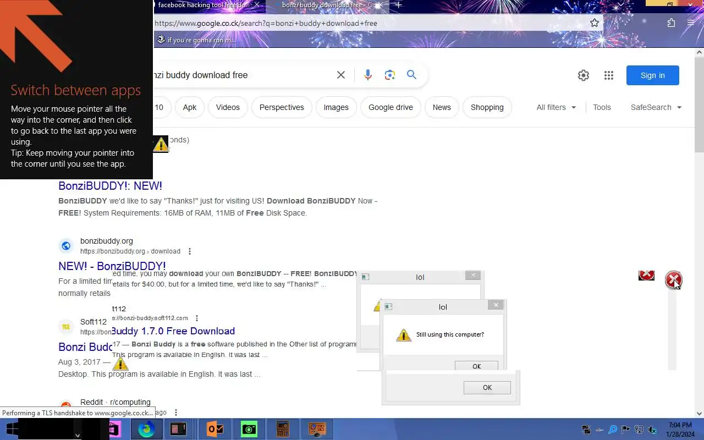
Task: Click the large red error X icon
Action: [673, 280]
